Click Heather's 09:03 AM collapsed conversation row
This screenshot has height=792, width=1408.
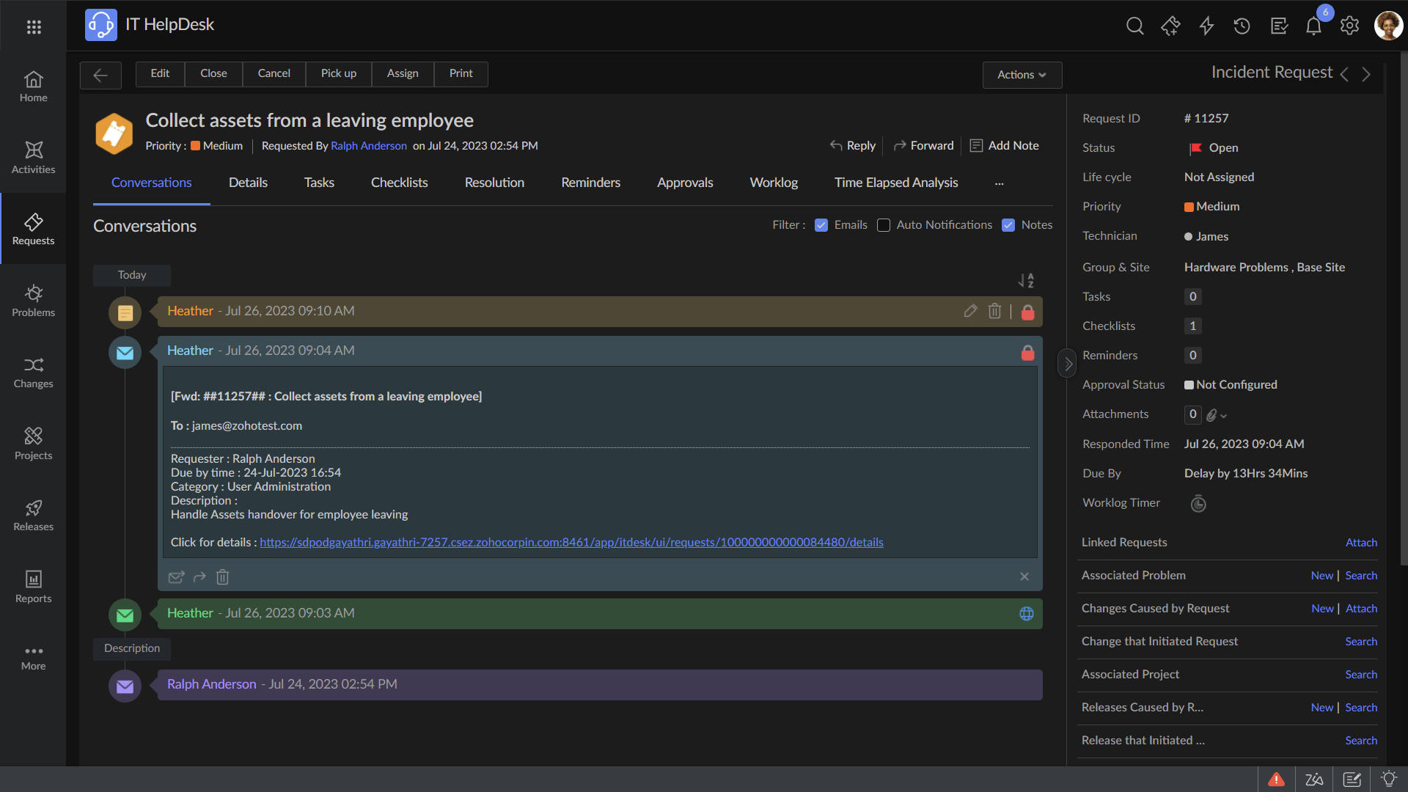click(587, 613)
